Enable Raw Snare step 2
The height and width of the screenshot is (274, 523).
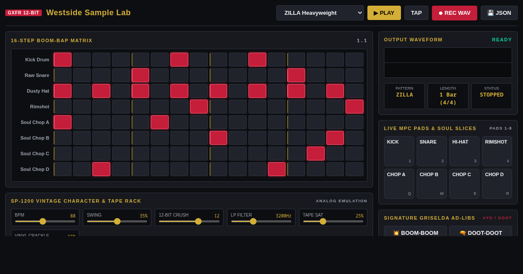(82, 75)
